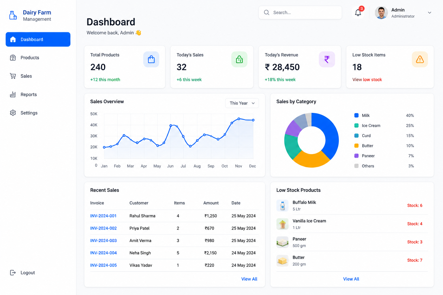Open the notifications bell
This screenshot has width=443, height=295.
tap(358, 13)
